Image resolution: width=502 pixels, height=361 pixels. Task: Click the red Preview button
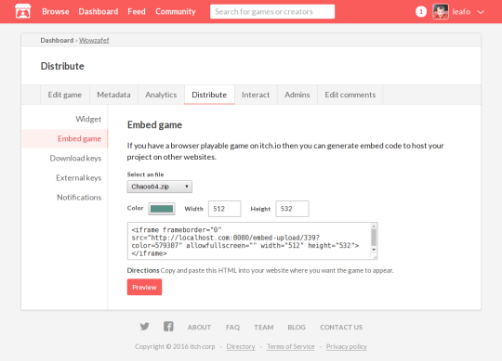click(144, 287)
